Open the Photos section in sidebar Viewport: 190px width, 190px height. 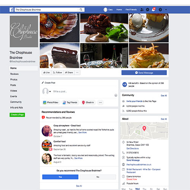(14, 79)
